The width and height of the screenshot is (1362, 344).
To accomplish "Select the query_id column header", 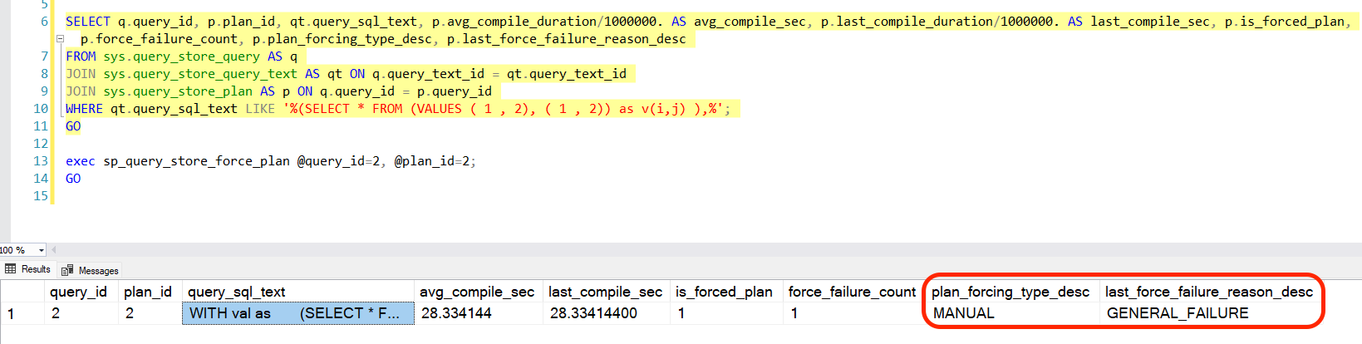I will click(x=78, y=292).
